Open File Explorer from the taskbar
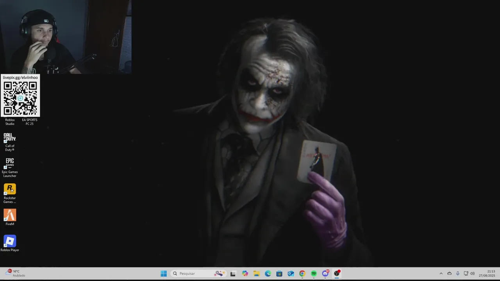The image size is (500, 281). pyautogui.click(x=256, y=274)
